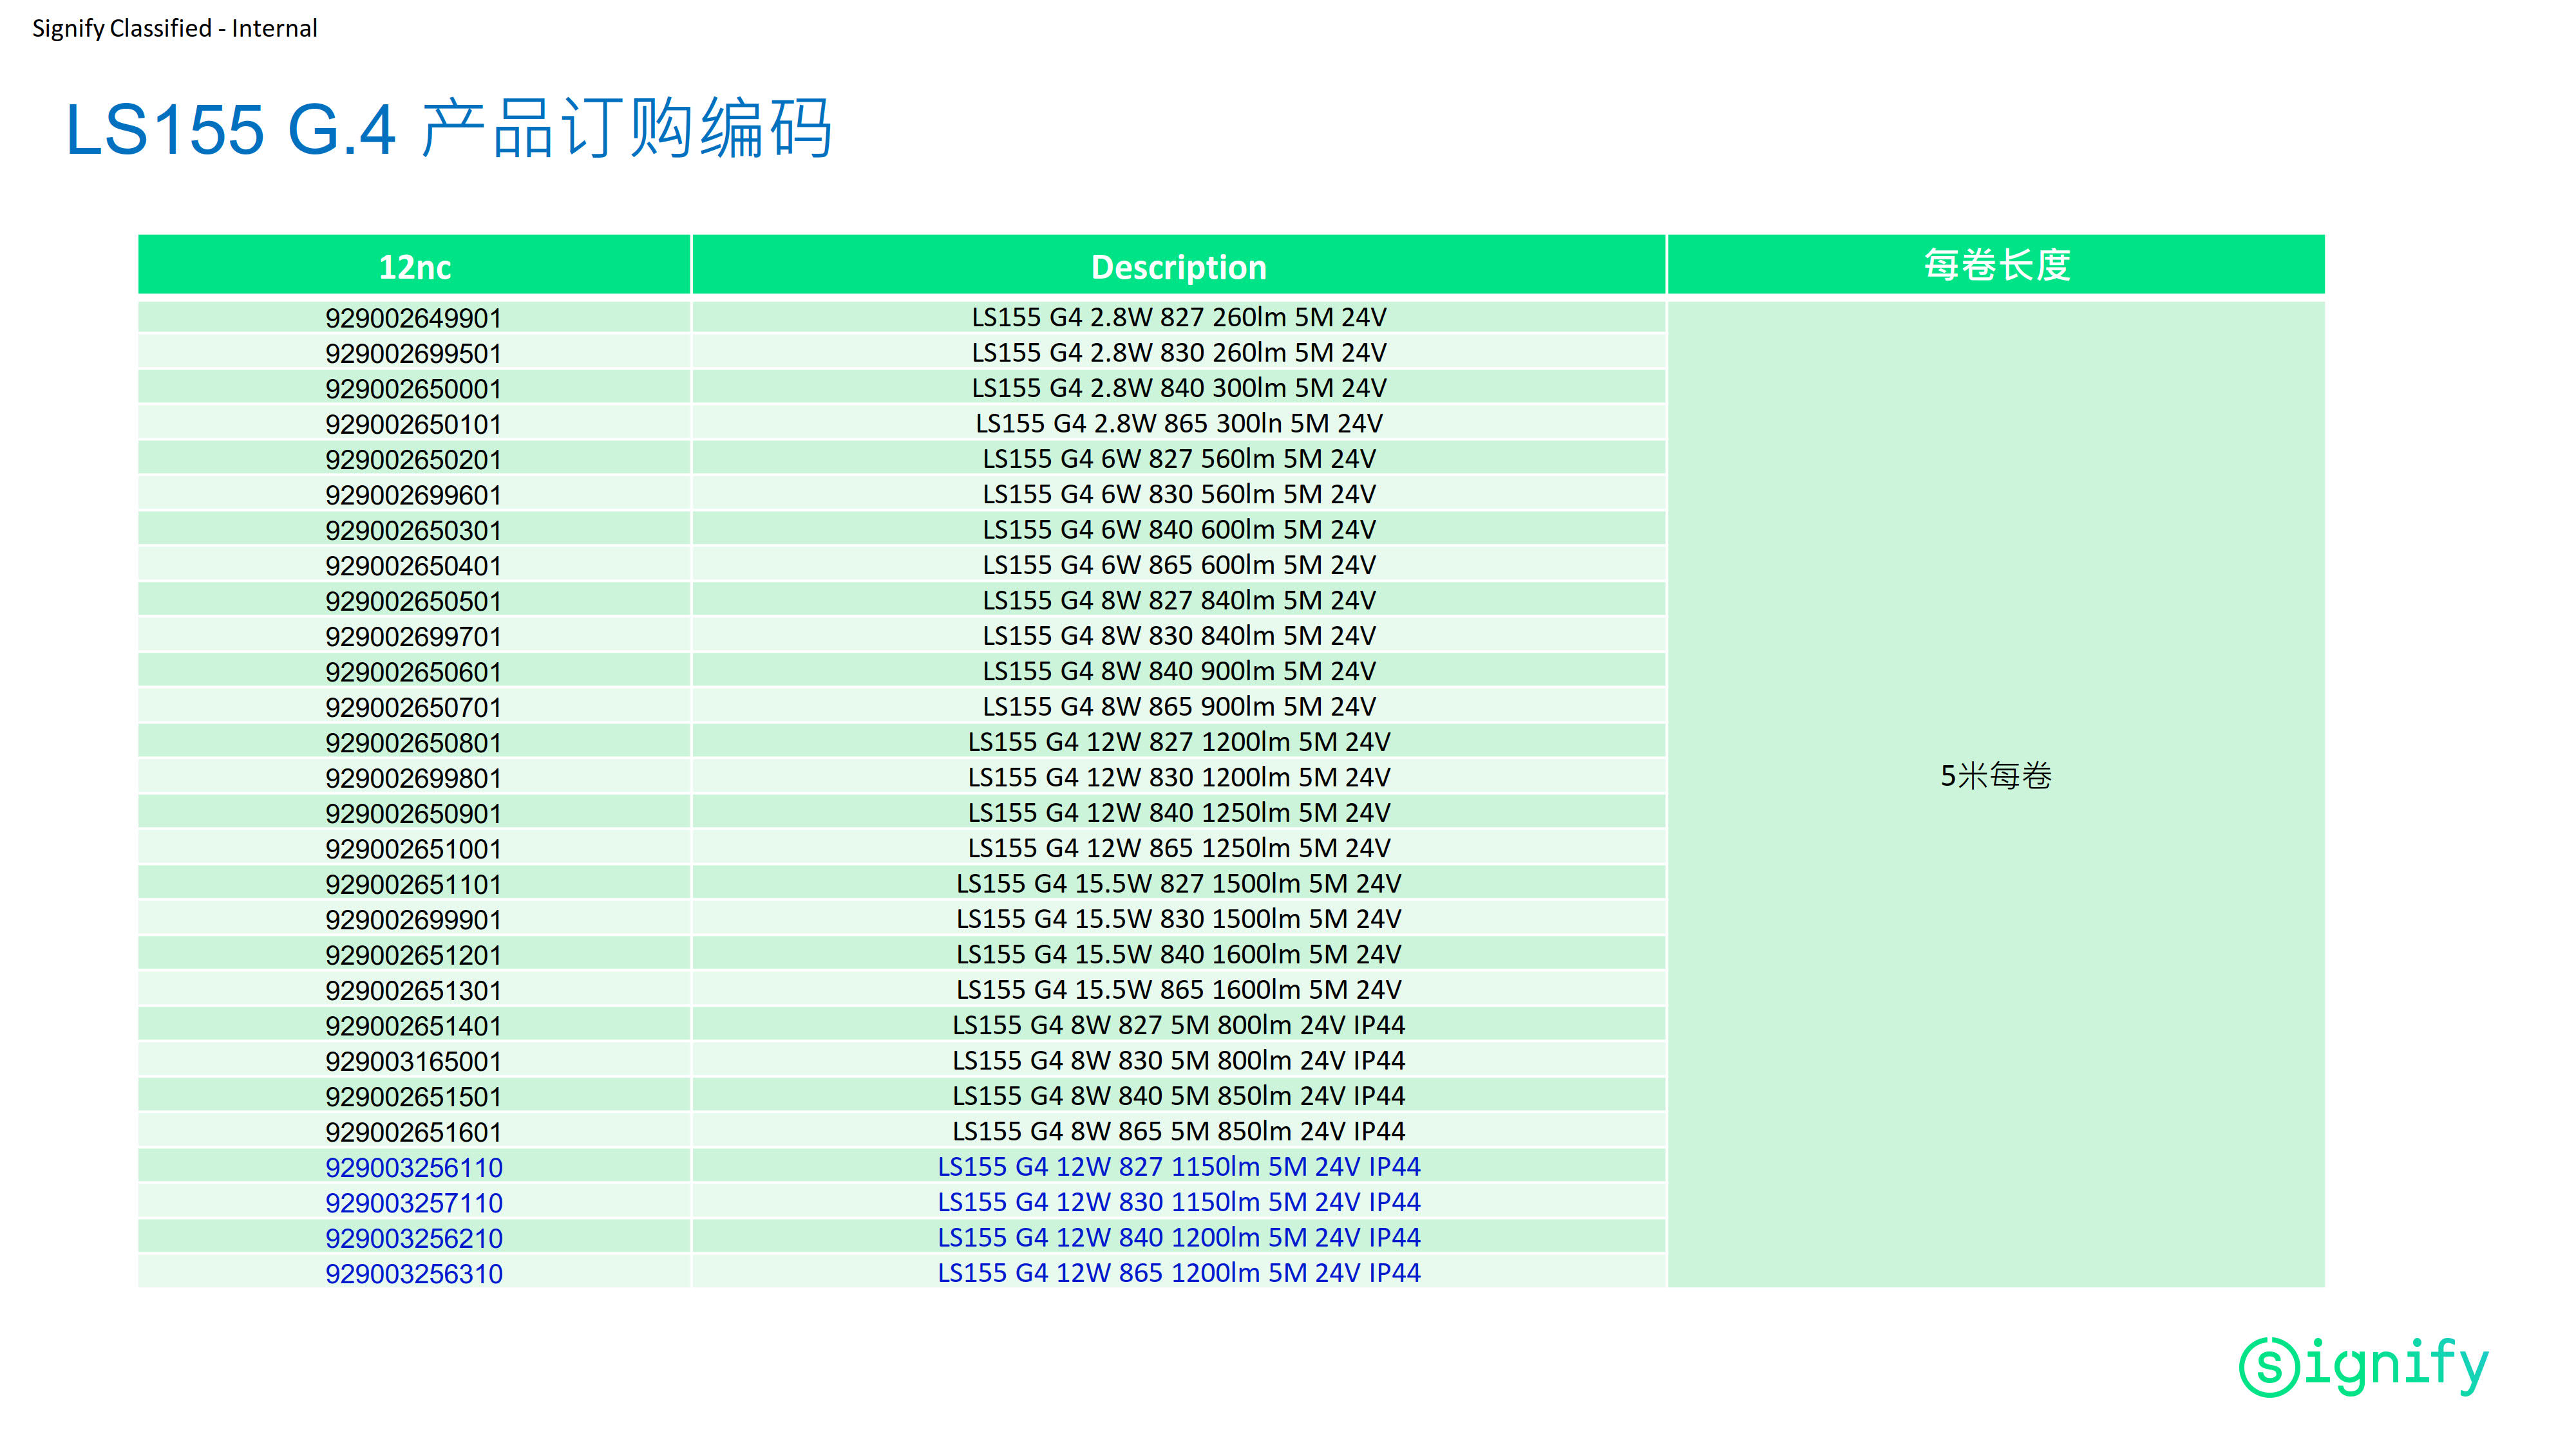Viewport: 2576px width, 1448px height.
Task: Select 'LS155 G4 2.8W 865 300ln 5M 24V'
Action: point(1179,423)
